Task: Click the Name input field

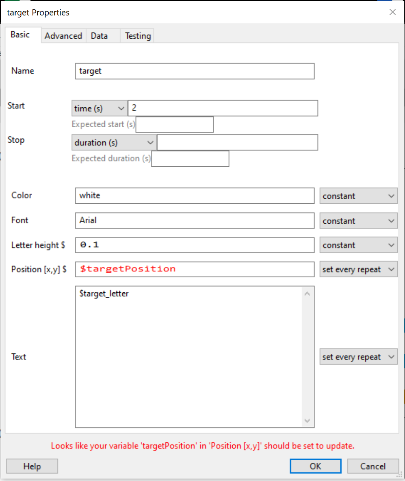Action: tap(195, 71)
